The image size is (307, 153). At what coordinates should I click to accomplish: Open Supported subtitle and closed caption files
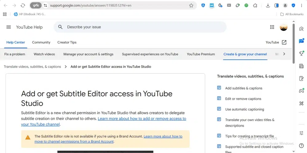tap(254, 149)
